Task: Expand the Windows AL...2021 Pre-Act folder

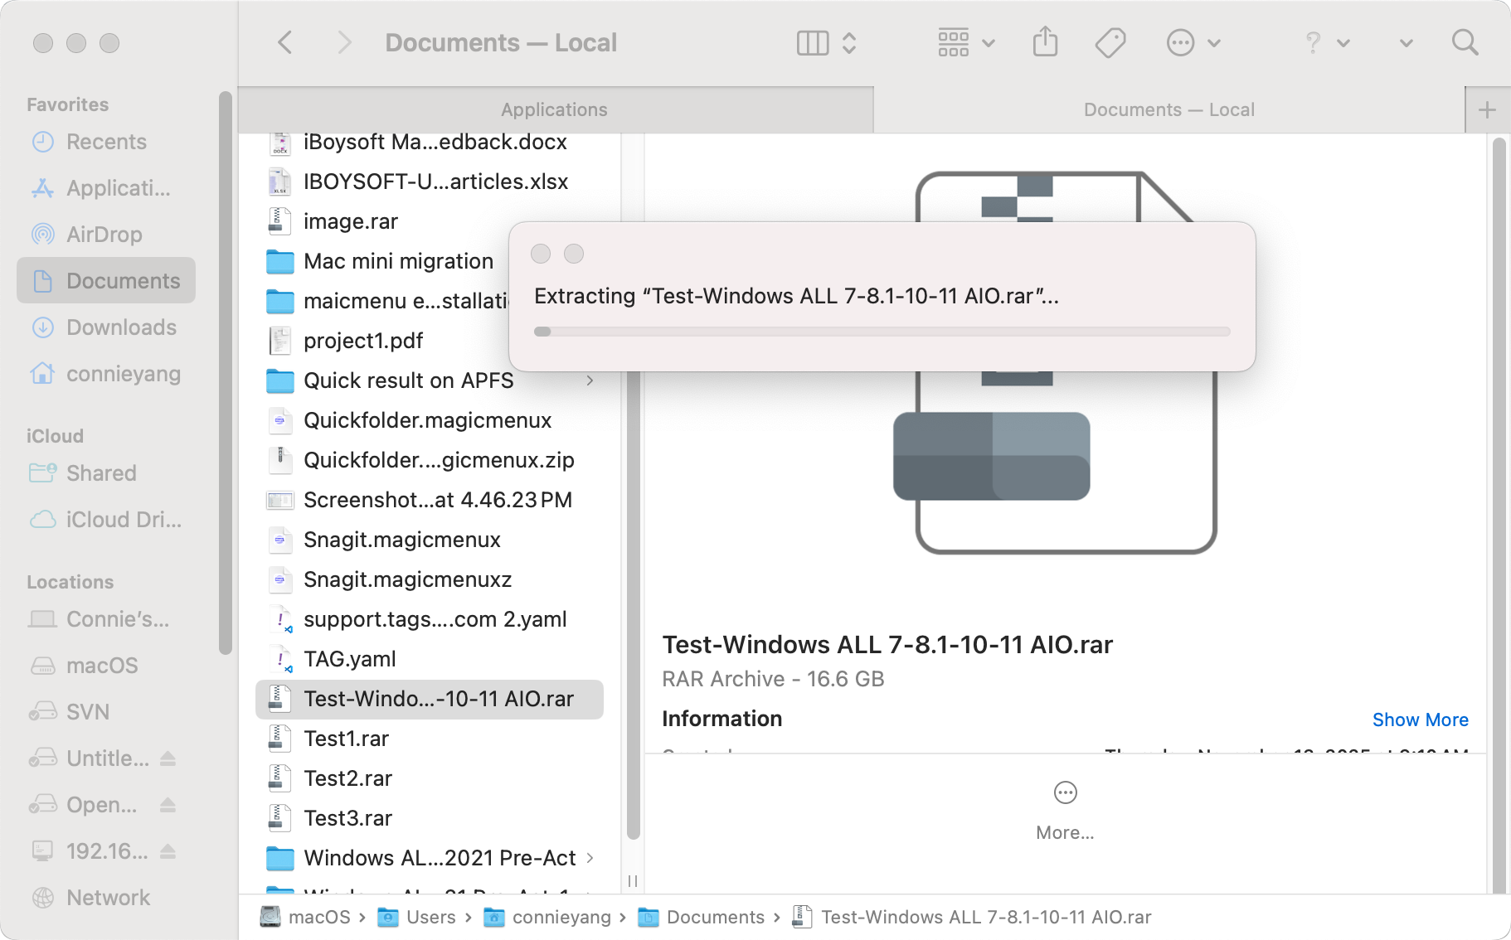Action: (x=590, y=858)
